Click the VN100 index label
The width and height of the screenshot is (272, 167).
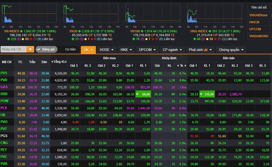(x=135, y=31)
